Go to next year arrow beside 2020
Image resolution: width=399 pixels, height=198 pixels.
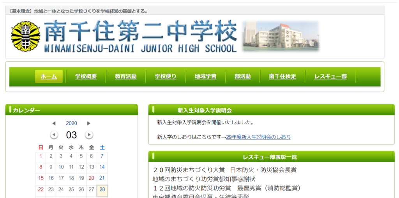[x=88, y=124]
